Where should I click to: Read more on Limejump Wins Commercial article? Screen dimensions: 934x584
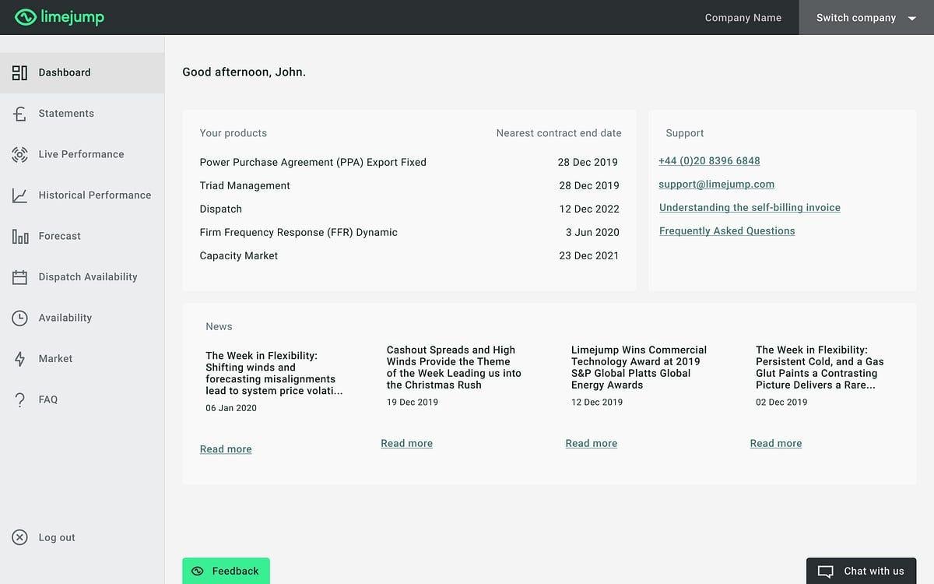tap(592, 443)
